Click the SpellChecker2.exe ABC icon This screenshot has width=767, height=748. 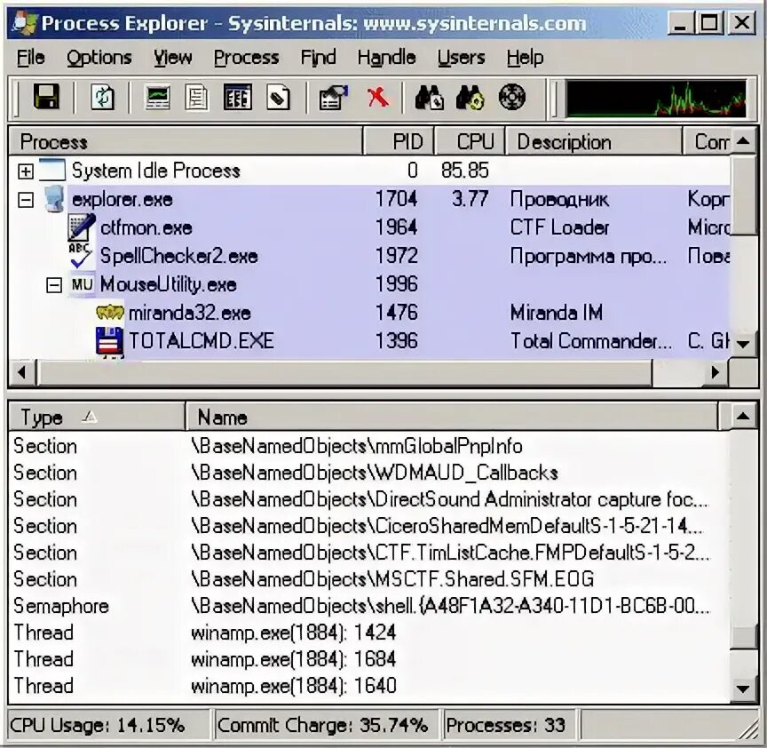(x=80, y=256)
